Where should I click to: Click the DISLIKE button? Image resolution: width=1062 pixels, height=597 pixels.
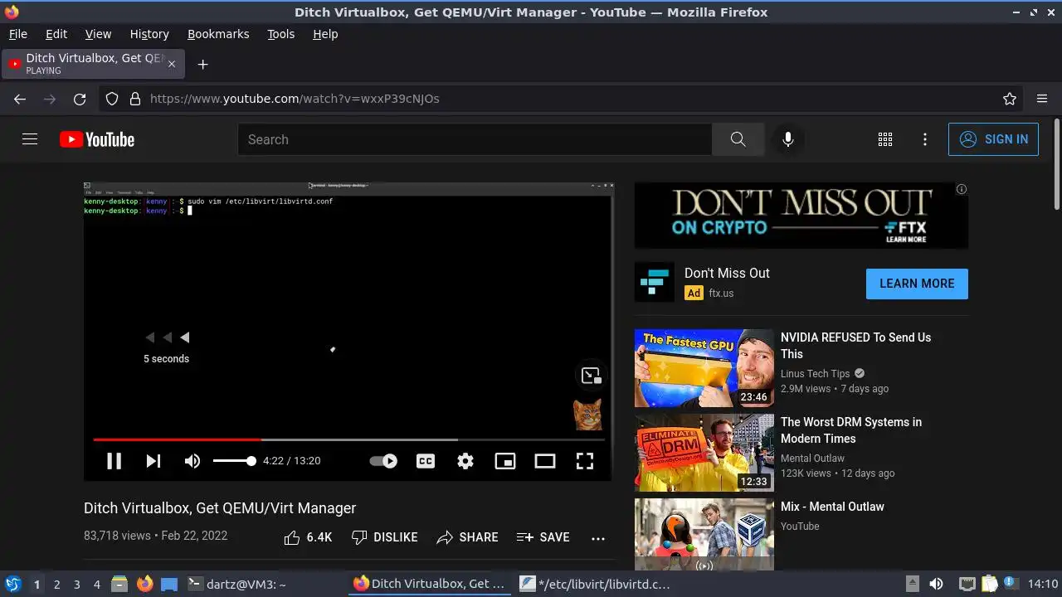[x=384, y=537]
